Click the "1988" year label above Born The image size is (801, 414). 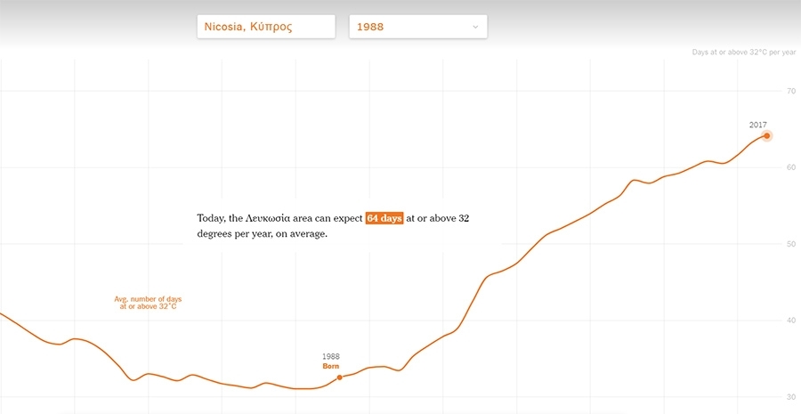coord(330,357)
